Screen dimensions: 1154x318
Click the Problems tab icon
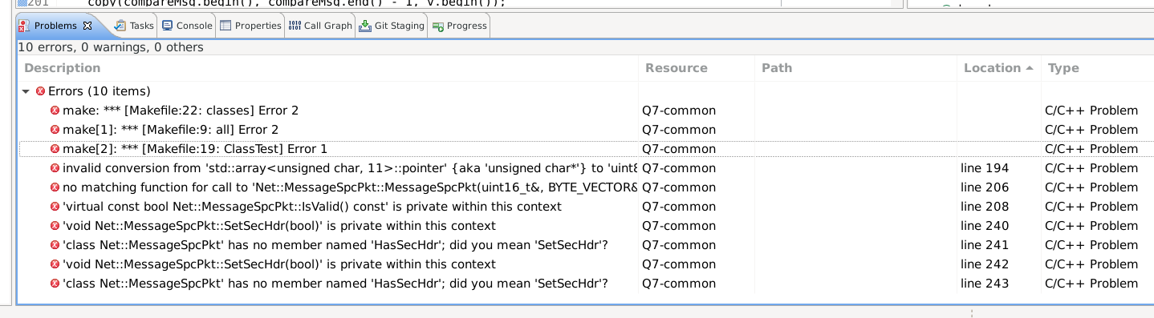pos(25,26)
